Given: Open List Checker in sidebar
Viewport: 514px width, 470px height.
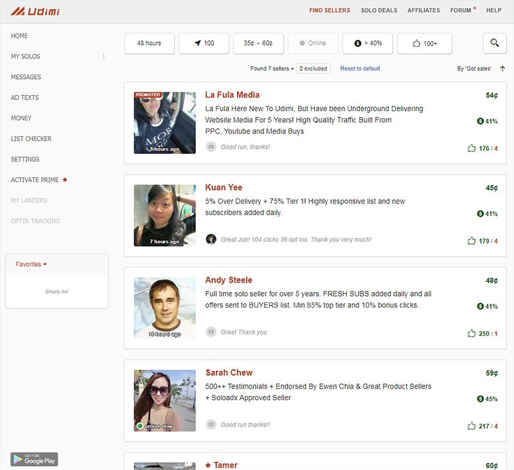Looking at the screenshot, I should (31, 139).
